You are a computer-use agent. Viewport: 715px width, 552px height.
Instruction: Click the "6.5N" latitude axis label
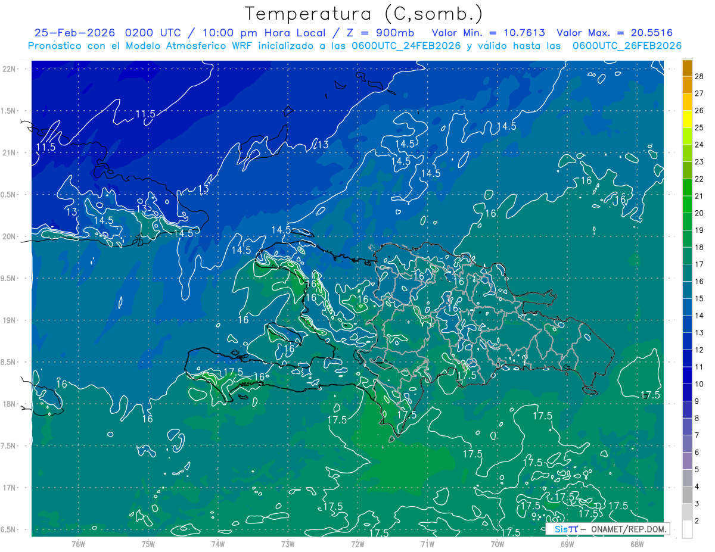[x=9, y=529]
